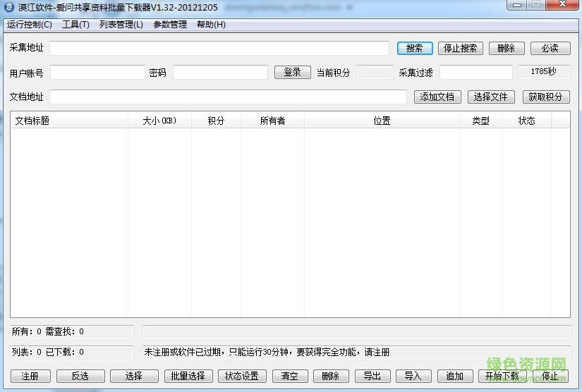Click the 选择文件 button
Image resolution: width=582 pixels, height=392 pixels.
(x=491, y=97)
